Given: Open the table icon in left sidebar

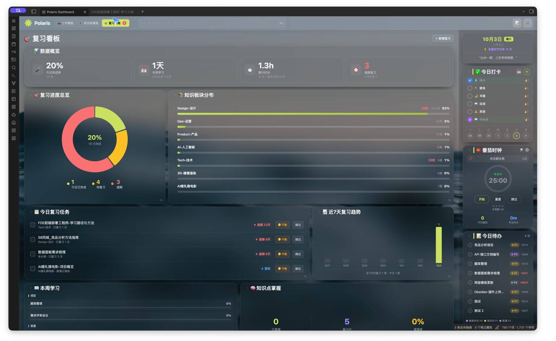Looking at the screenshot, I should pyautogui.click(x=14, y=60).
